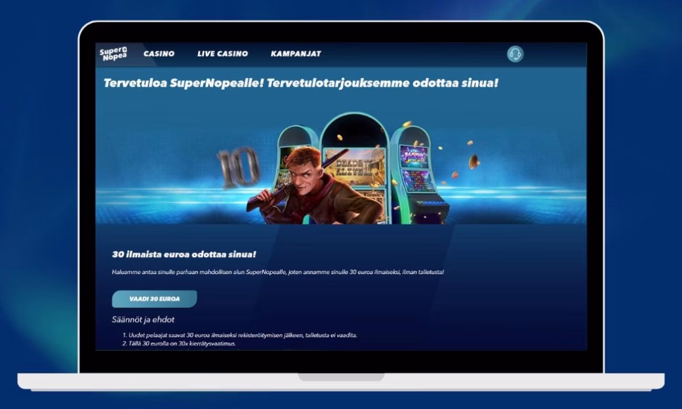Click rule 2 about 30x kierrätysvaatimus
This screenshot has height=409, width=682.
click(x=179, y=343)
